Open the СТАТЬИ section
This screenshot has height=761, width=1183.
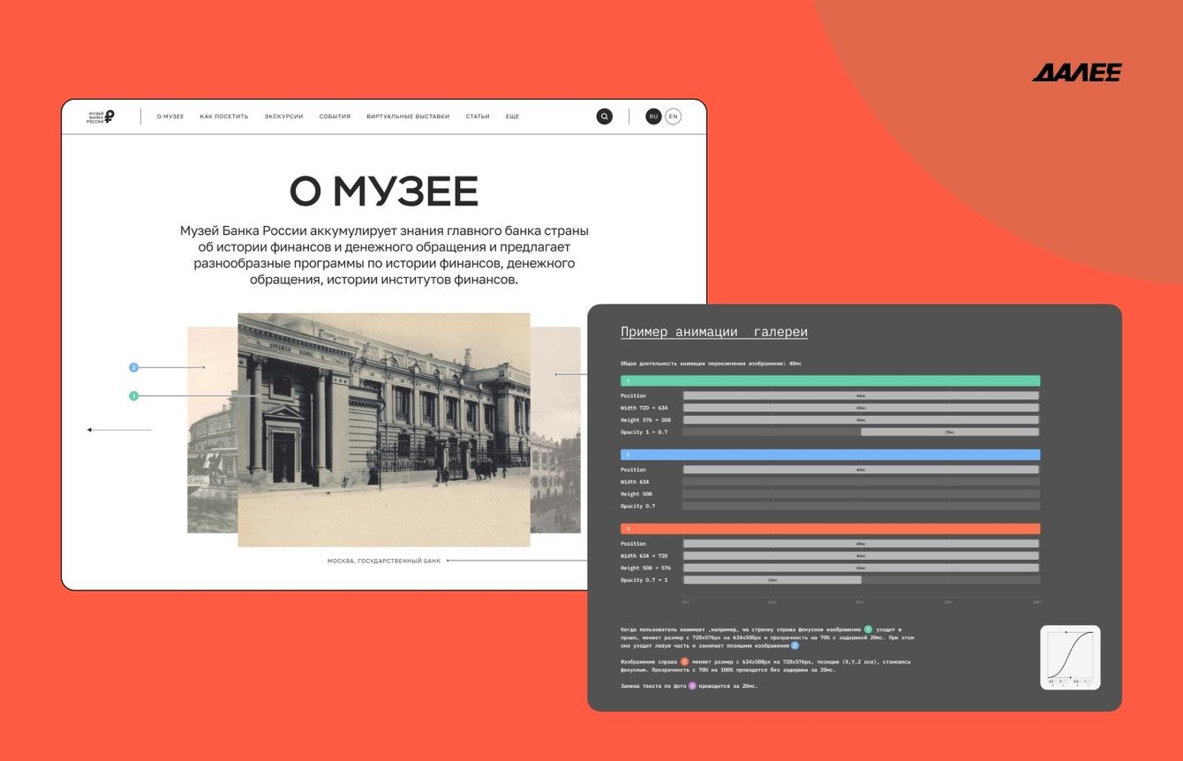(478, 117)
